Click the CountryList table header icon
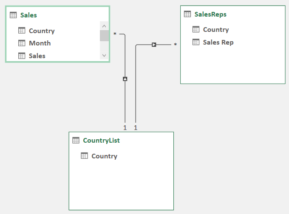 (x=76, y=140)
